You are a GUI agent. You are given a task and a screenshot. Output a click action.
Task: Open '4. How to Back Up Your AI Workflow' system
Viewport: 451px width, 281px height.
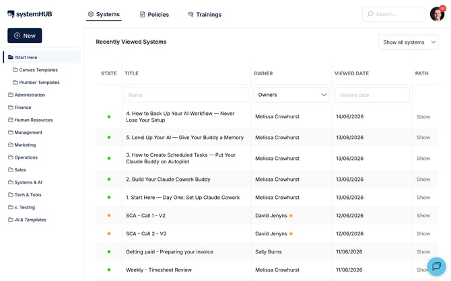coord(180,117)
